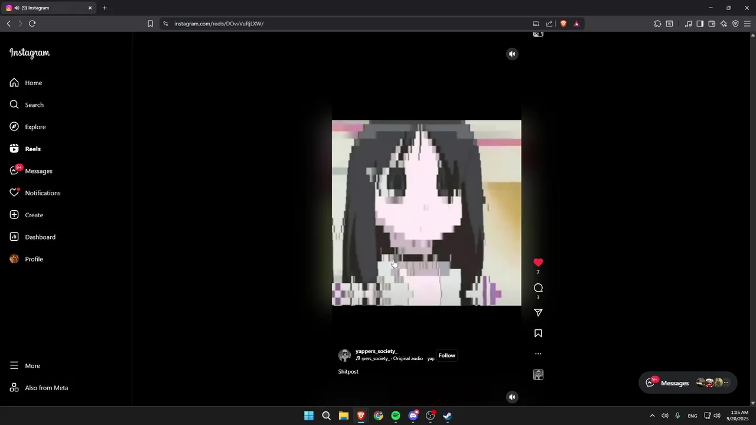Open Messages in the left sidebar

tap(31, 171)
